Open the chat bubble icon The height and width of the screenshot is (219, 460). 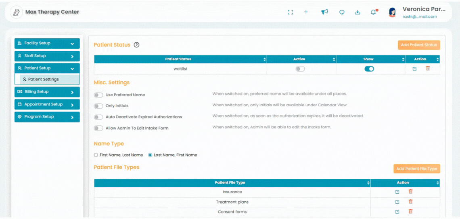point(342,12)
